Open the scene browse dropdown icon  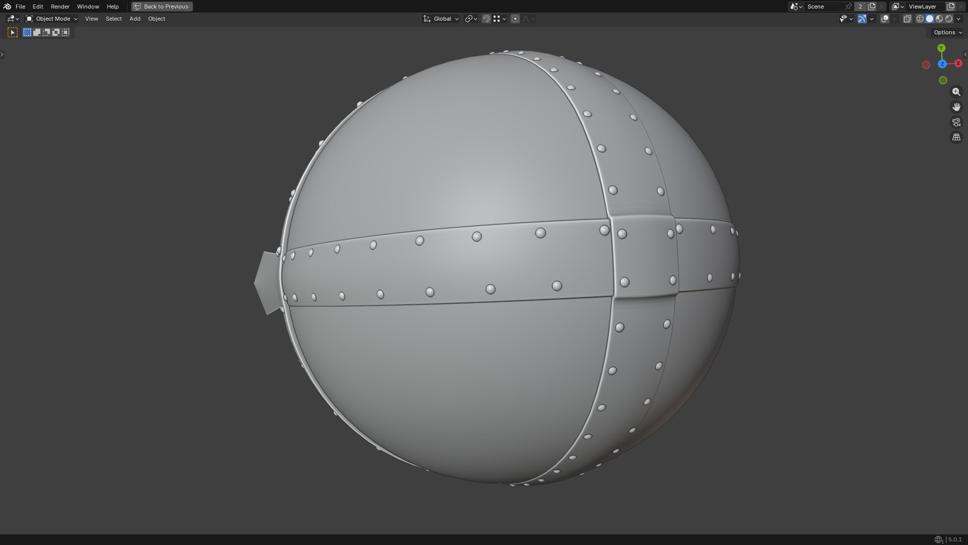pyautogui.click(x=796, y=7)
